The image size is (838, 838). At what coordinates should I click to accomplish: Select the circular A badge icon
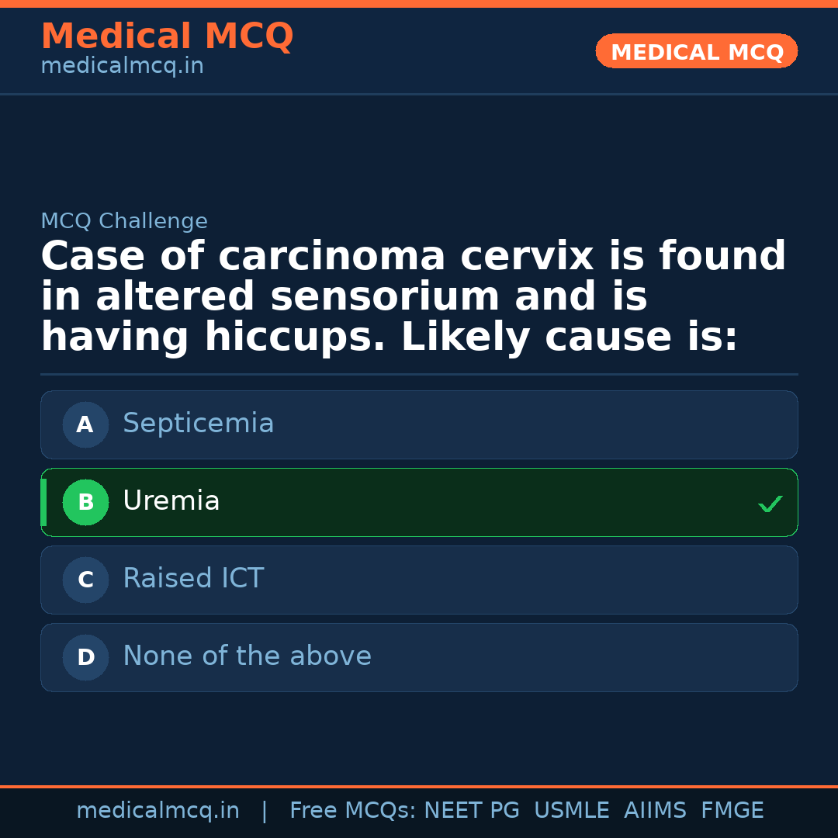(85, 424)
